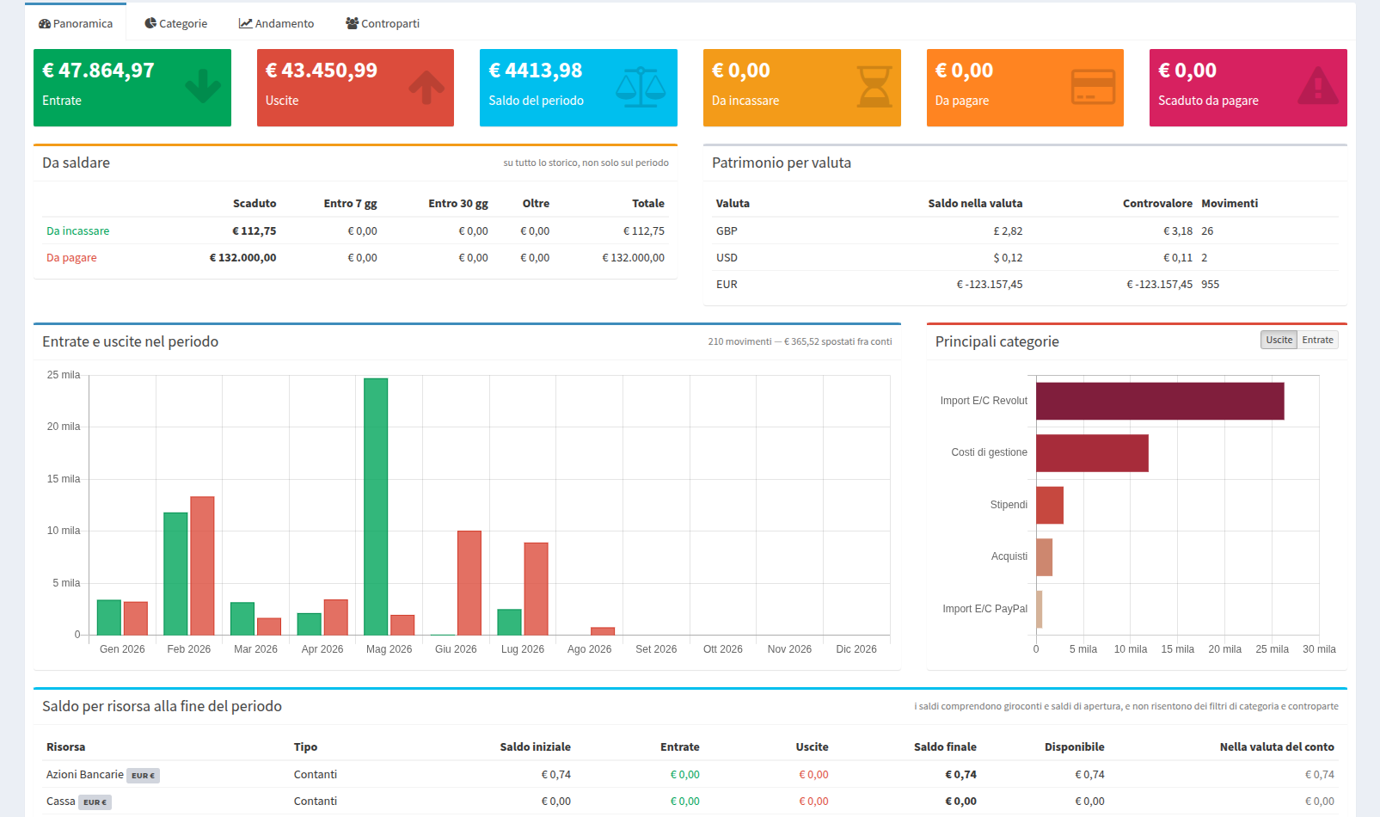Click the EUR € badge next to Cassa
Viewport: 1380px width, 817px height.
pos(95,802)
